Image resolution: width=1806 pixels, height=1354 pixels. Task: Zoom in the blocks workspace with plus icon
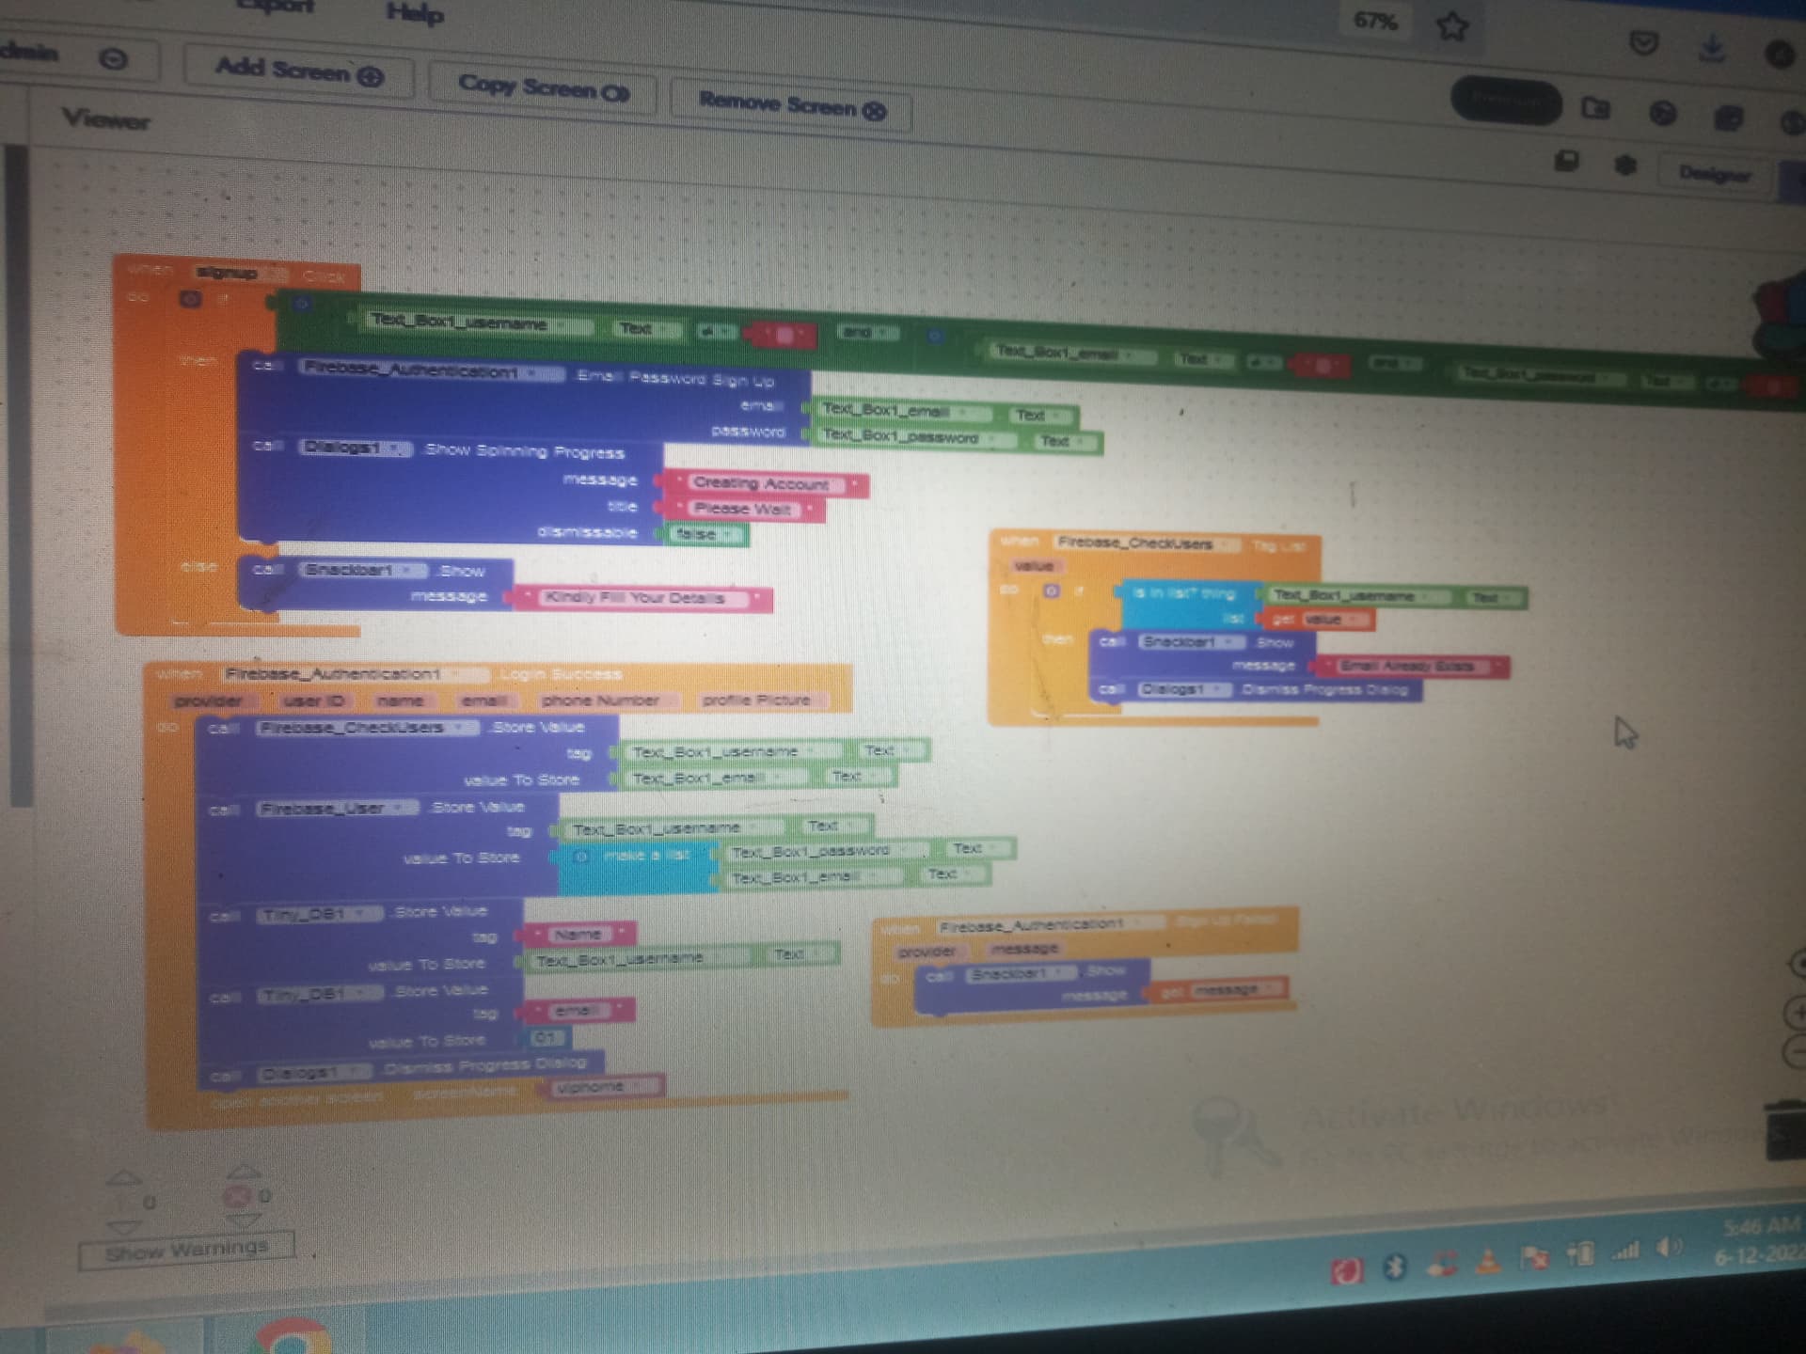coord(1797,1012)
